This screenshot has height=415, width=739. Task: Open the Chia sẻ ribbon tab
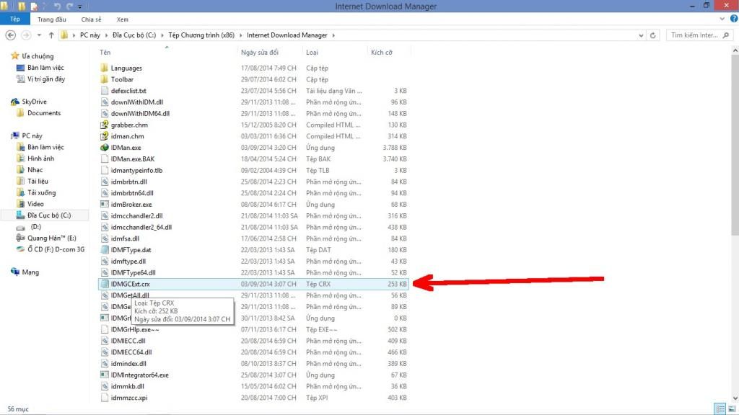pos(91,19)
